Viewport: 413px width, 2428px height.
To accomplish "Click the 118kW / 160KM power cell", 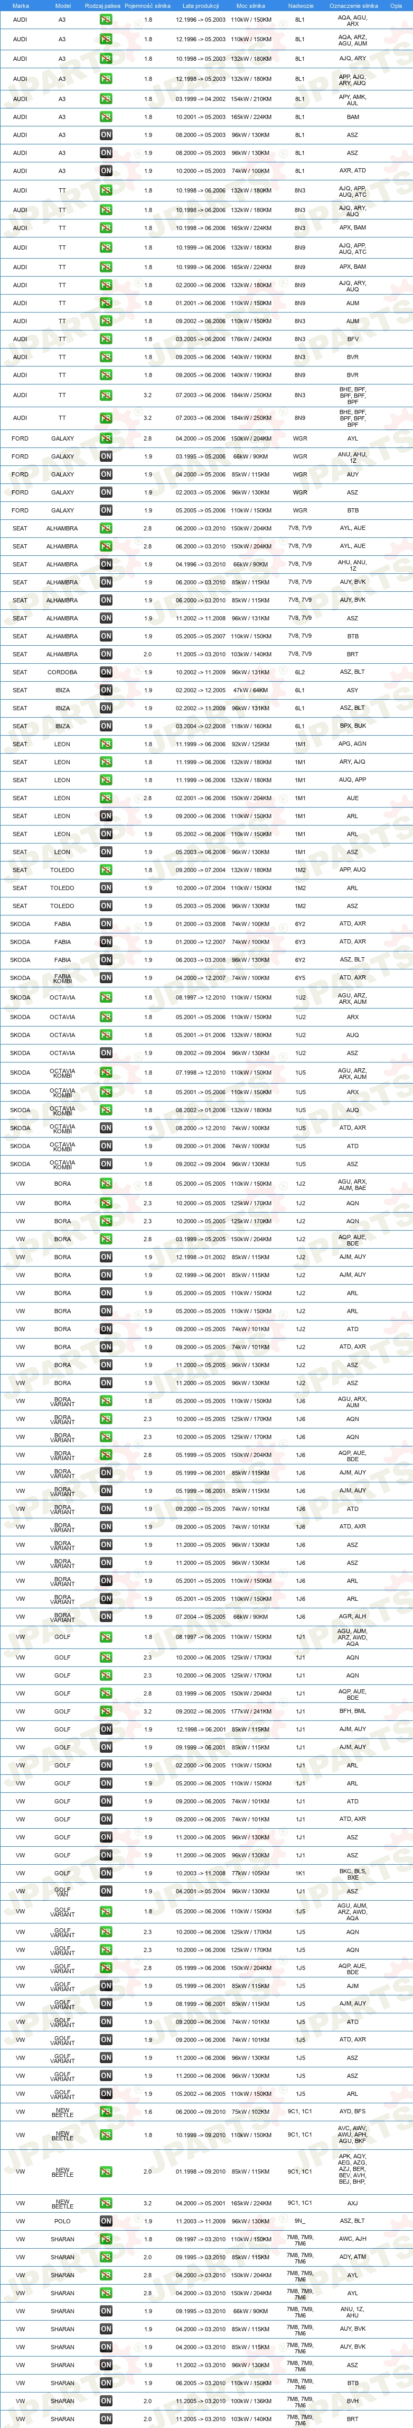I will click(250, 726).
